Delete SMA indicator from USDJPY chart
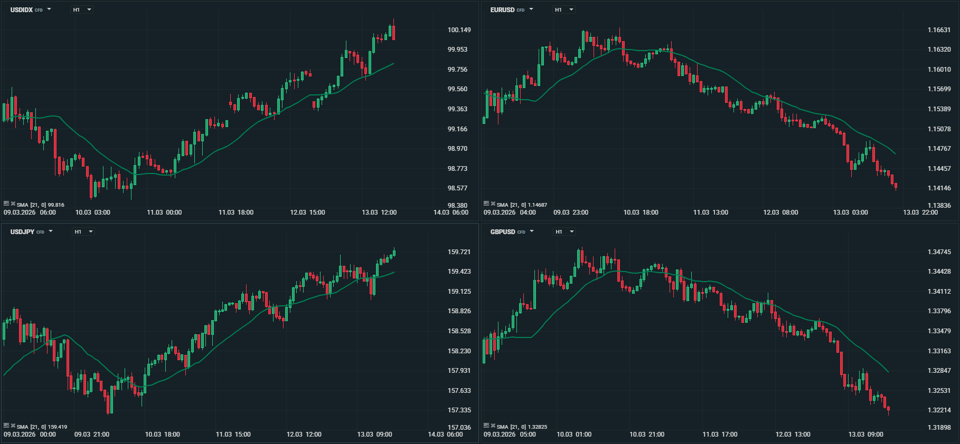 [x=13, y=426]
